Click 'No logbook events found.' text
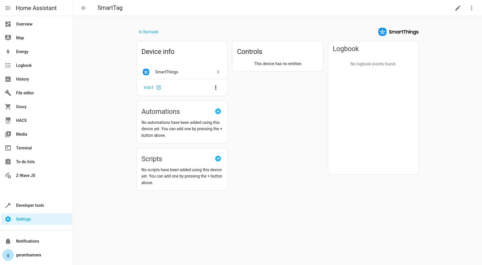The height and width of the screenshot is (265, 482). coord(373,64)
